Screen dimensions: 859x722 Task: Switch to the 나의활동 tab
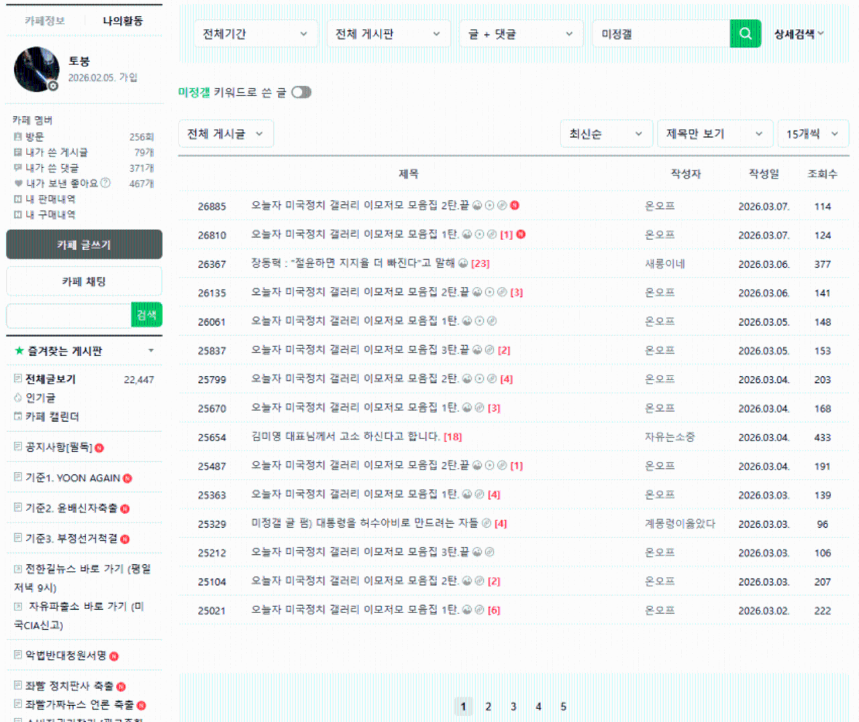pos(123,21)
